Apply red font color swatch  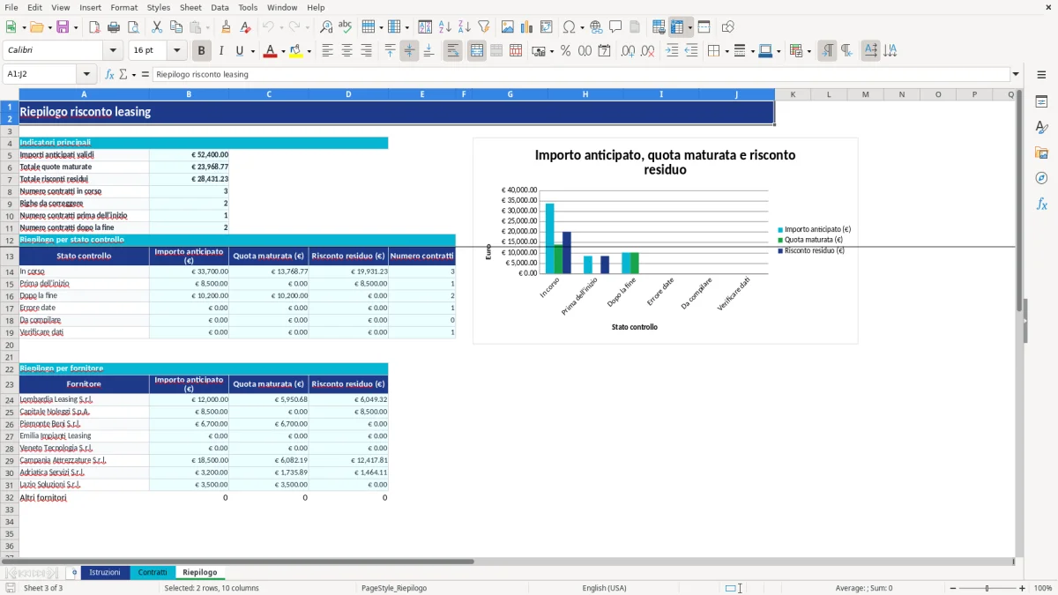pyautogui.click(x=270, y=51)
